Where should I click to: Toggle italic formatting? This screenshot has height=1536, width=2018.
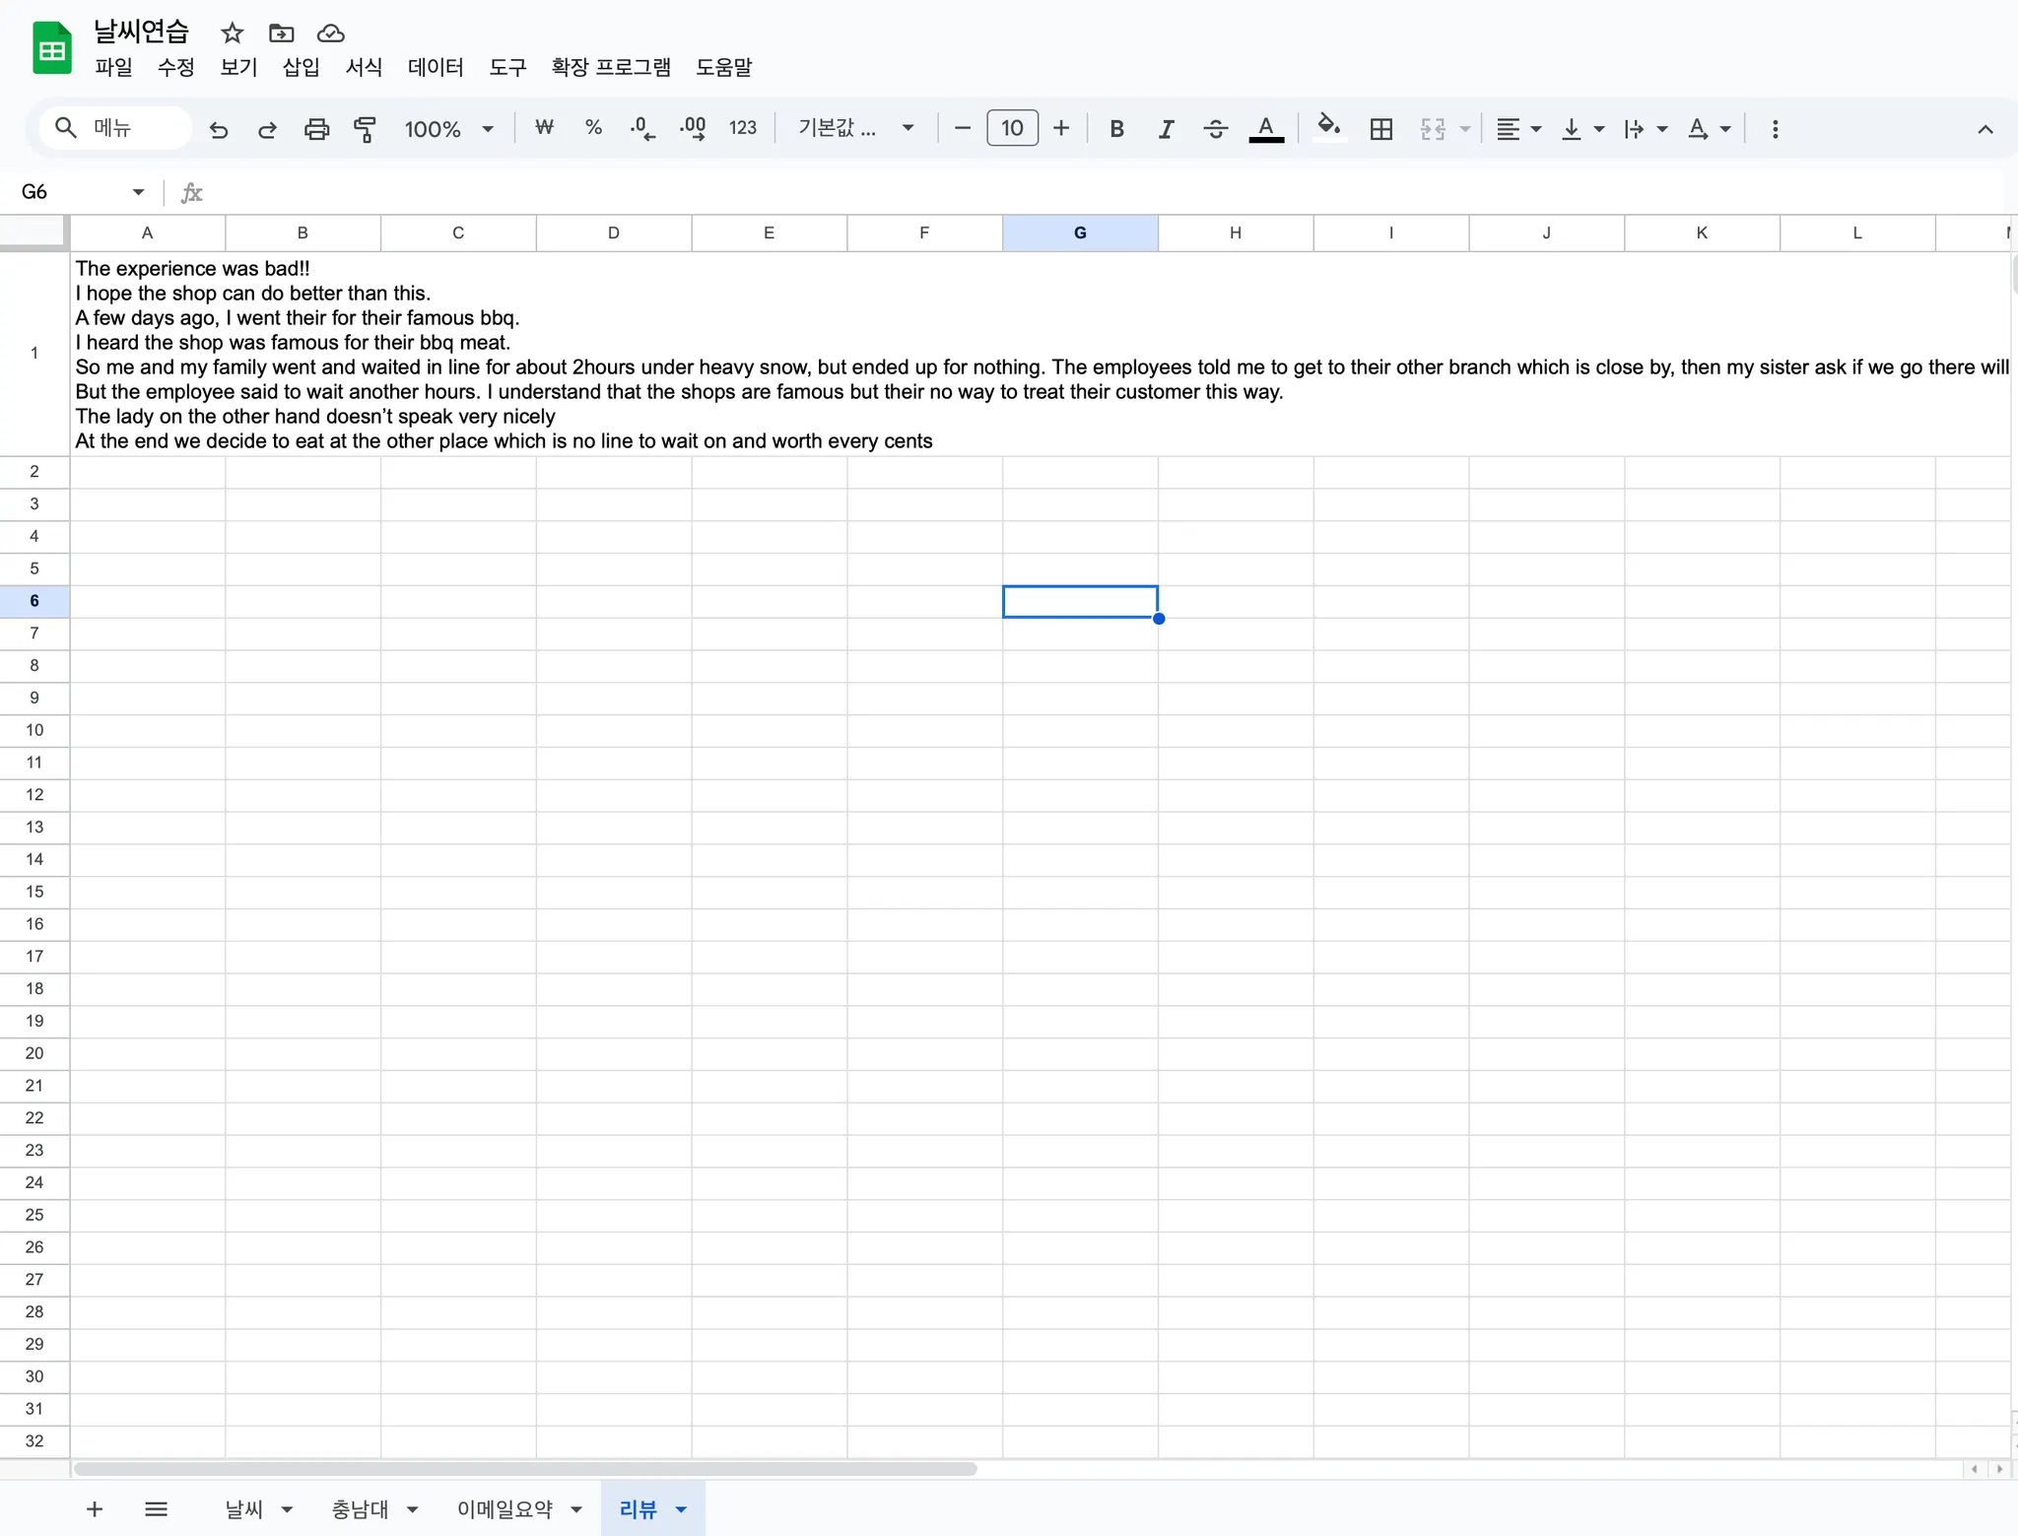pos(1166,129)
